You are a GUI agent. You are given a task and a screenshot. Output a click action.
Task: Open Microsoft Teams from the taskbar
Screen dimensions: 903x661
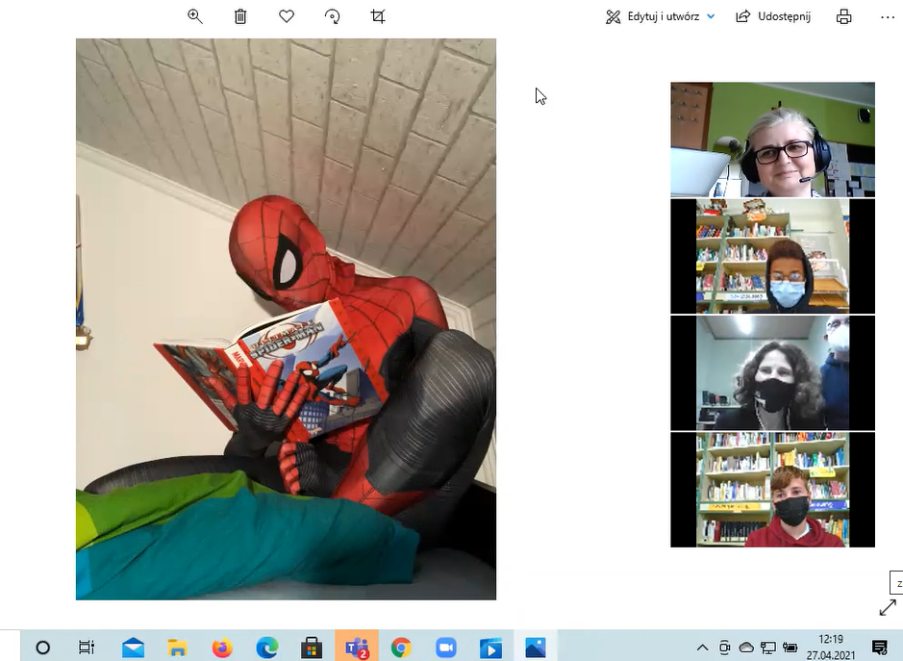click(x=356, y=648)
